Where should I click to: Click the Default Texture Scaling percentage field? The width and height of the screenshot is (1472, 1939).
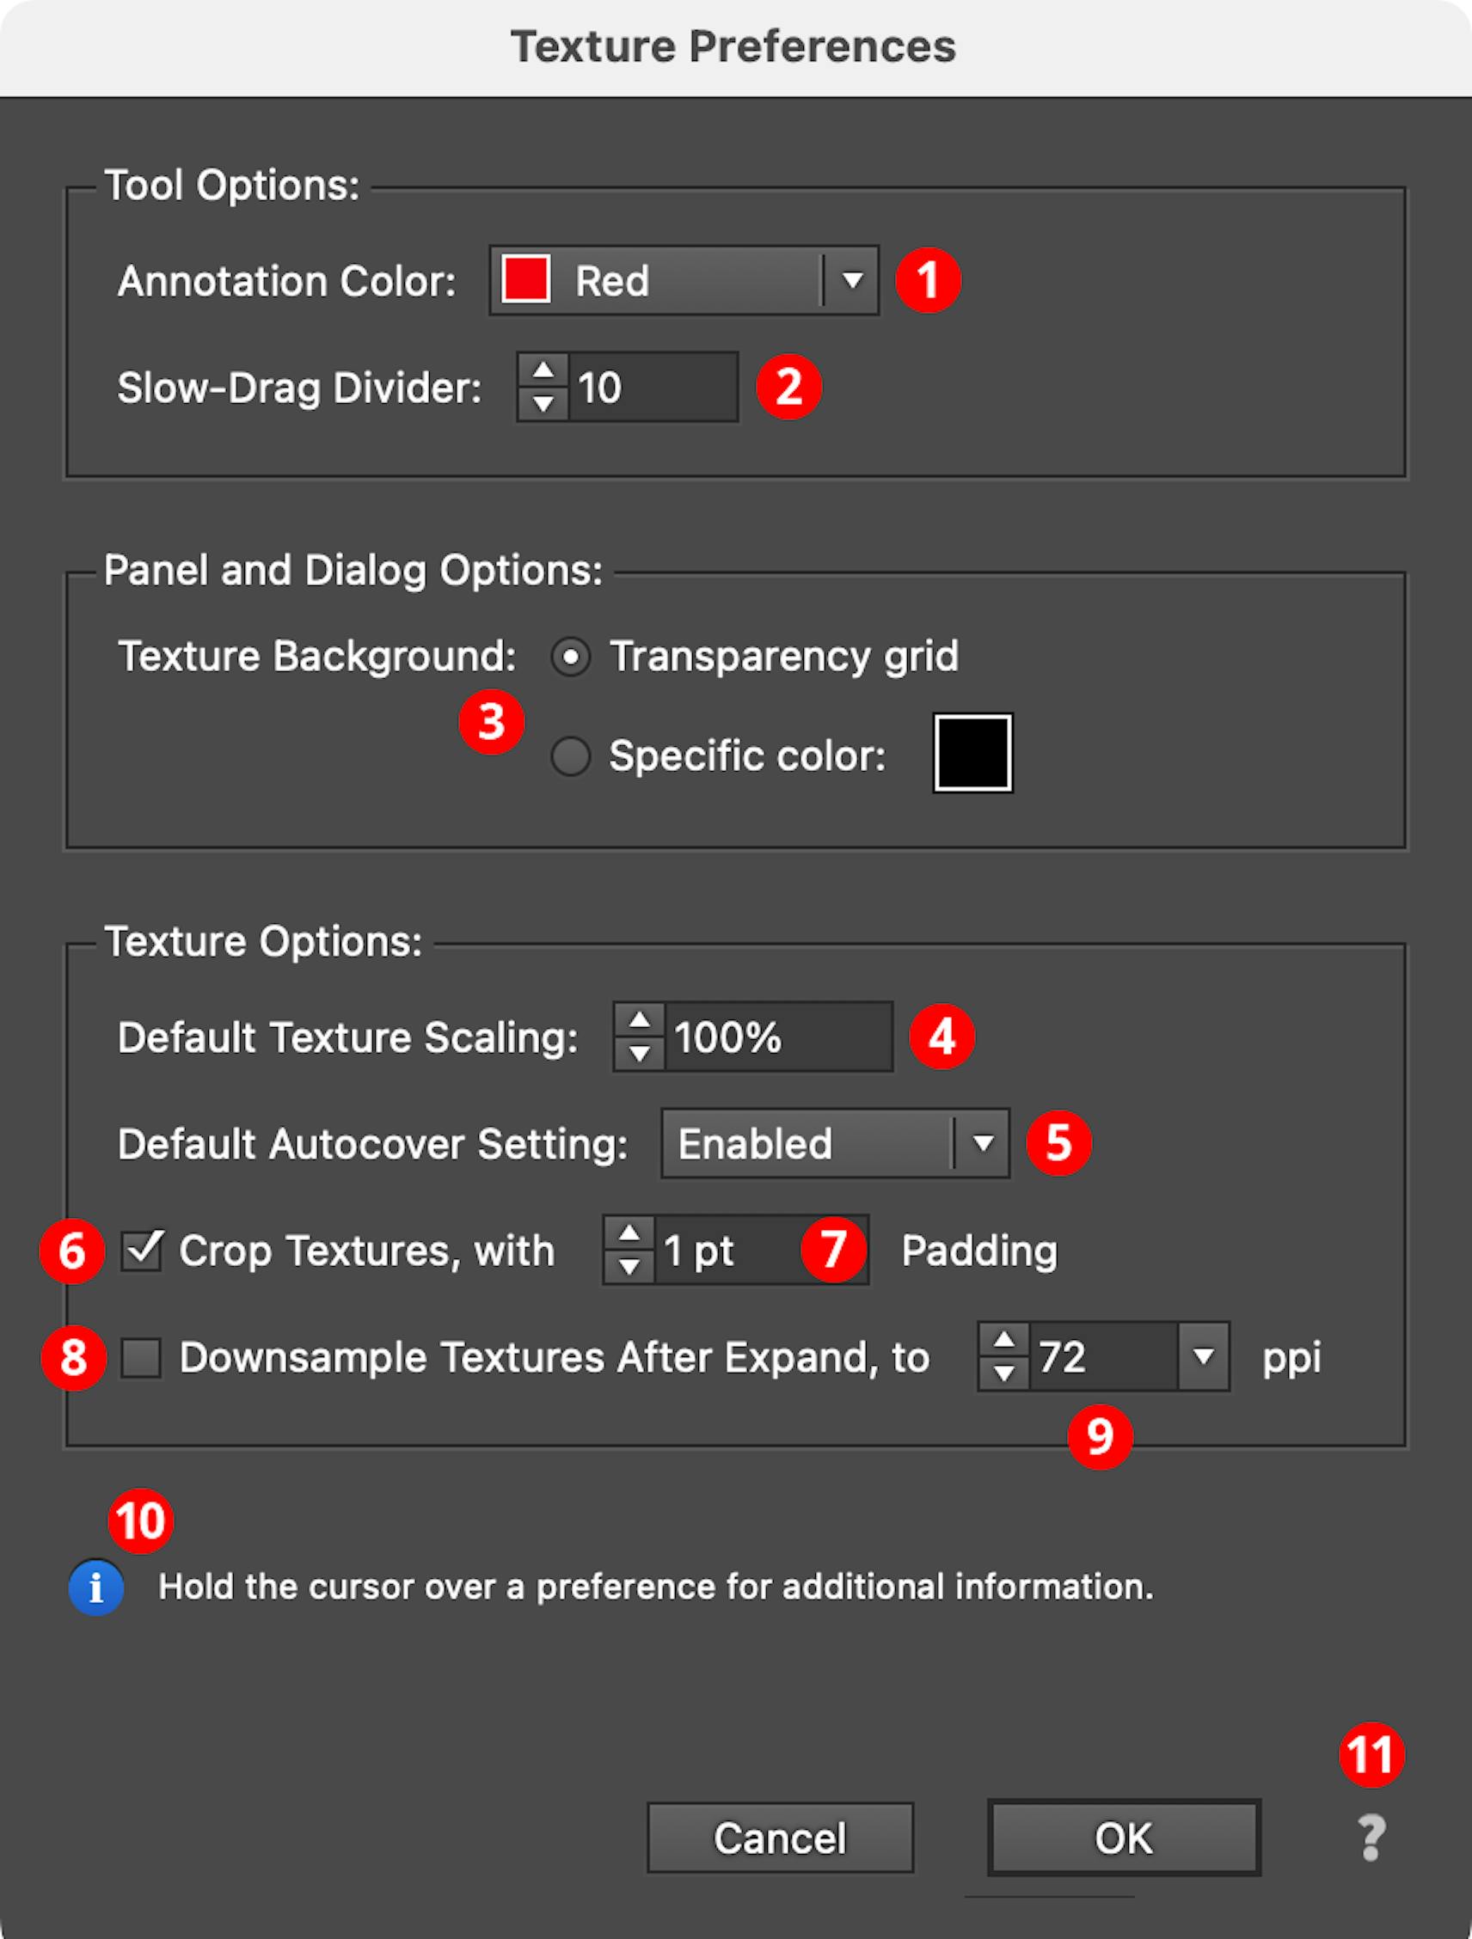(x=778, y=1037)
